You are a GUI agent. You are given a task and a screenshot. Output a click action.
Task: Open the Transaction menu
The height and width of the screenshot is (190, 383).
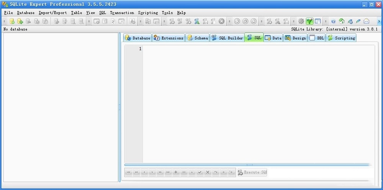(x=122, y=13)
